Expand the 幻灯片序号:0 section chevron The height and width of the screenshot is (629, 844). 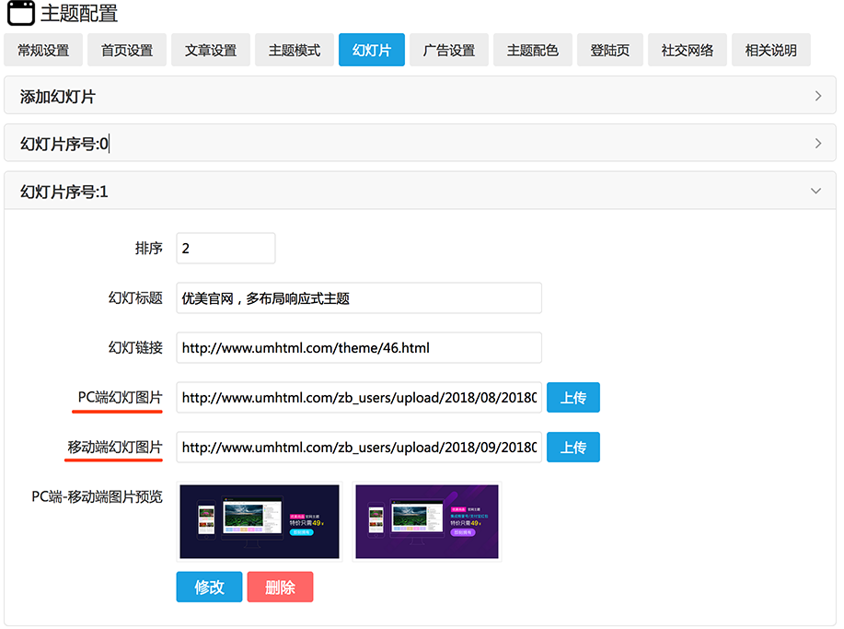pos(817,143)
